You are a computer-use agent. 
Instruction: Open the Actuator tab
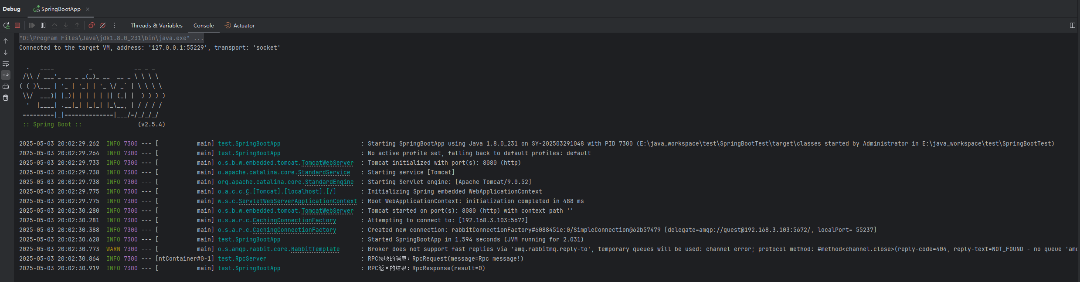(x=240, y=26)
